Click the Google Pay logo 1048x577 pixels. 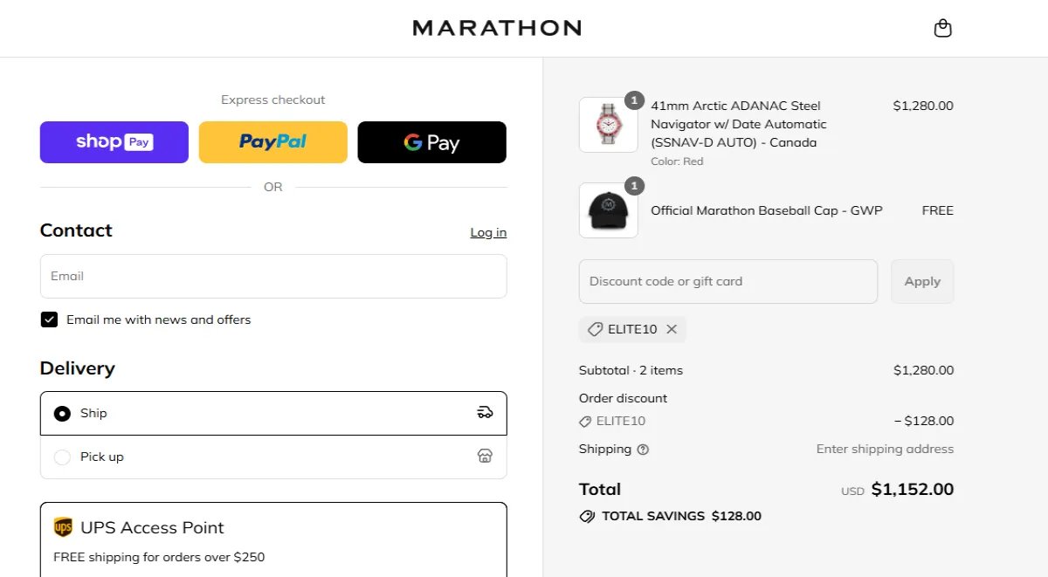coord(431,141)
